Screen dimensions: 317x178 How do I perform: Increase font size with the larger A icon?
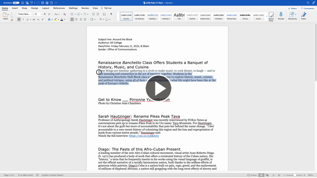click(x=45, y=14)
